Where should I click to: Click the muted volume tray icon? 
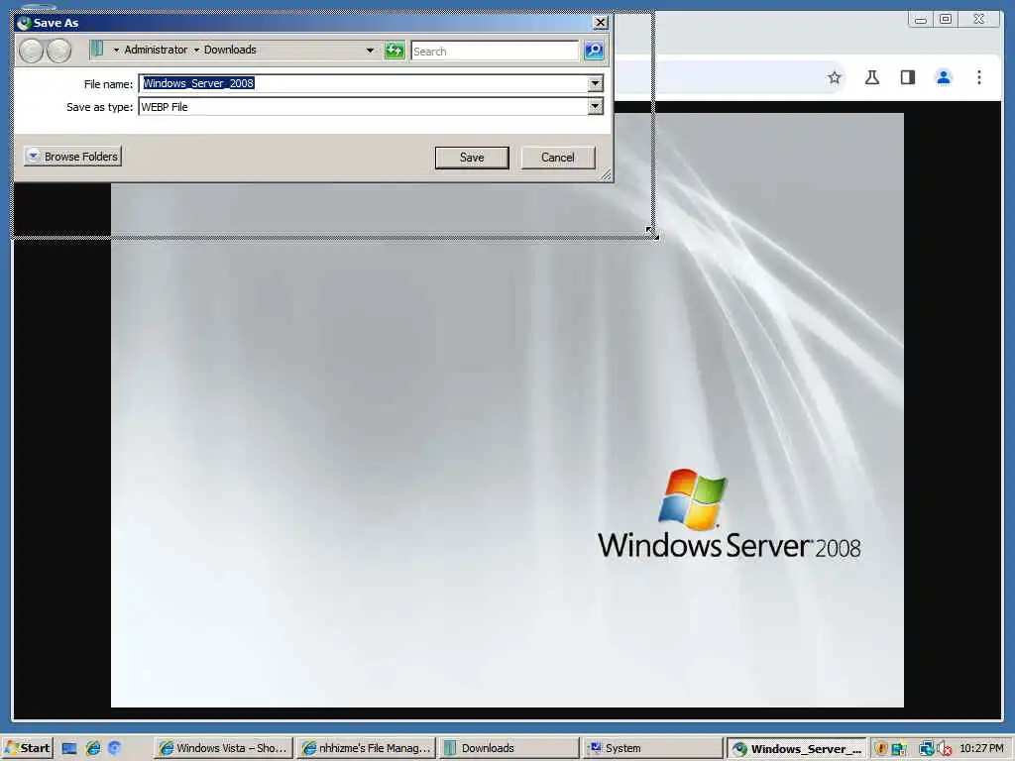tap(945, 749)
